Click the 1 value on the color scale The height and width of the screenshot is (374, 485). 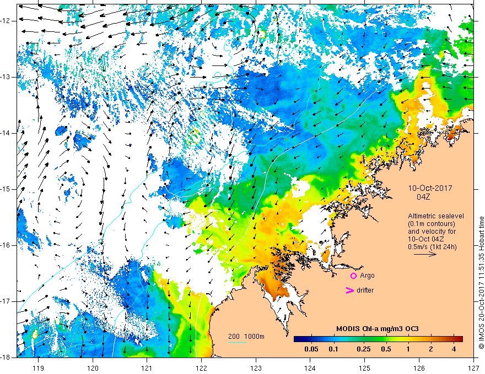pos(408,349)
